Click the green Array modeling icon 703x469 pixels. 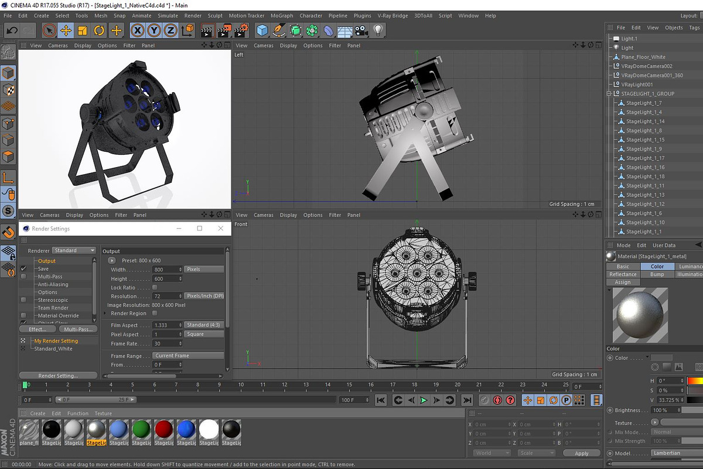(313, 30)
